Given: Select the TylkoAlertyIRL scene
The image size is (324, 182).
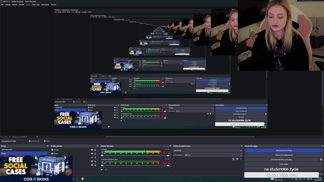Looking at the screenshot, I should click(24, 150).
